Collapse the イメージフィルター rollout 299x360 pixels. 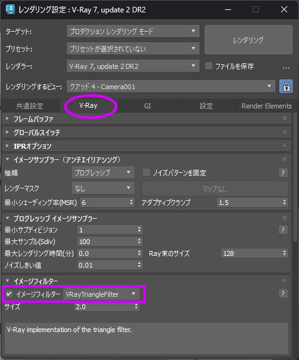(7, 281)
